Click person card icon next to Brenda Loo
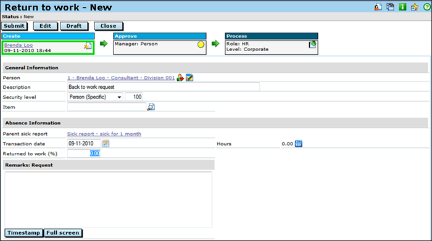The image size is (432, 241). [x=180, y=78]
